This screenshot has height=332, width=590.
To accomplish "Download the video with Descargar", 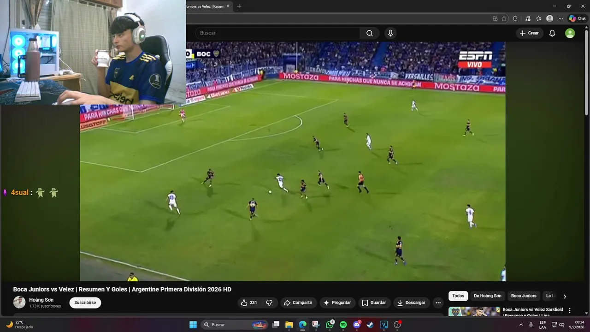I will click(x=411, y=302).
